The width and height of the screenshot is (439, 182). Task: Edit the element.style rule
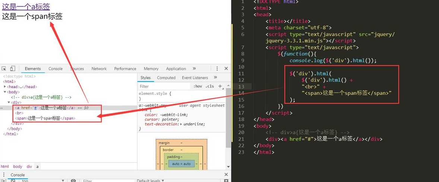click(x=155, y=94)
